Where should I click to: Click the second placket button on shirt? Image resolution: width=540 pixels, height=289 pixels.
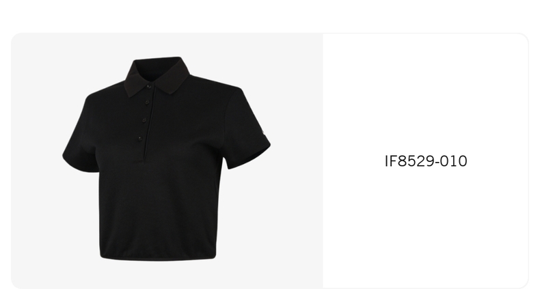point(147,102)
